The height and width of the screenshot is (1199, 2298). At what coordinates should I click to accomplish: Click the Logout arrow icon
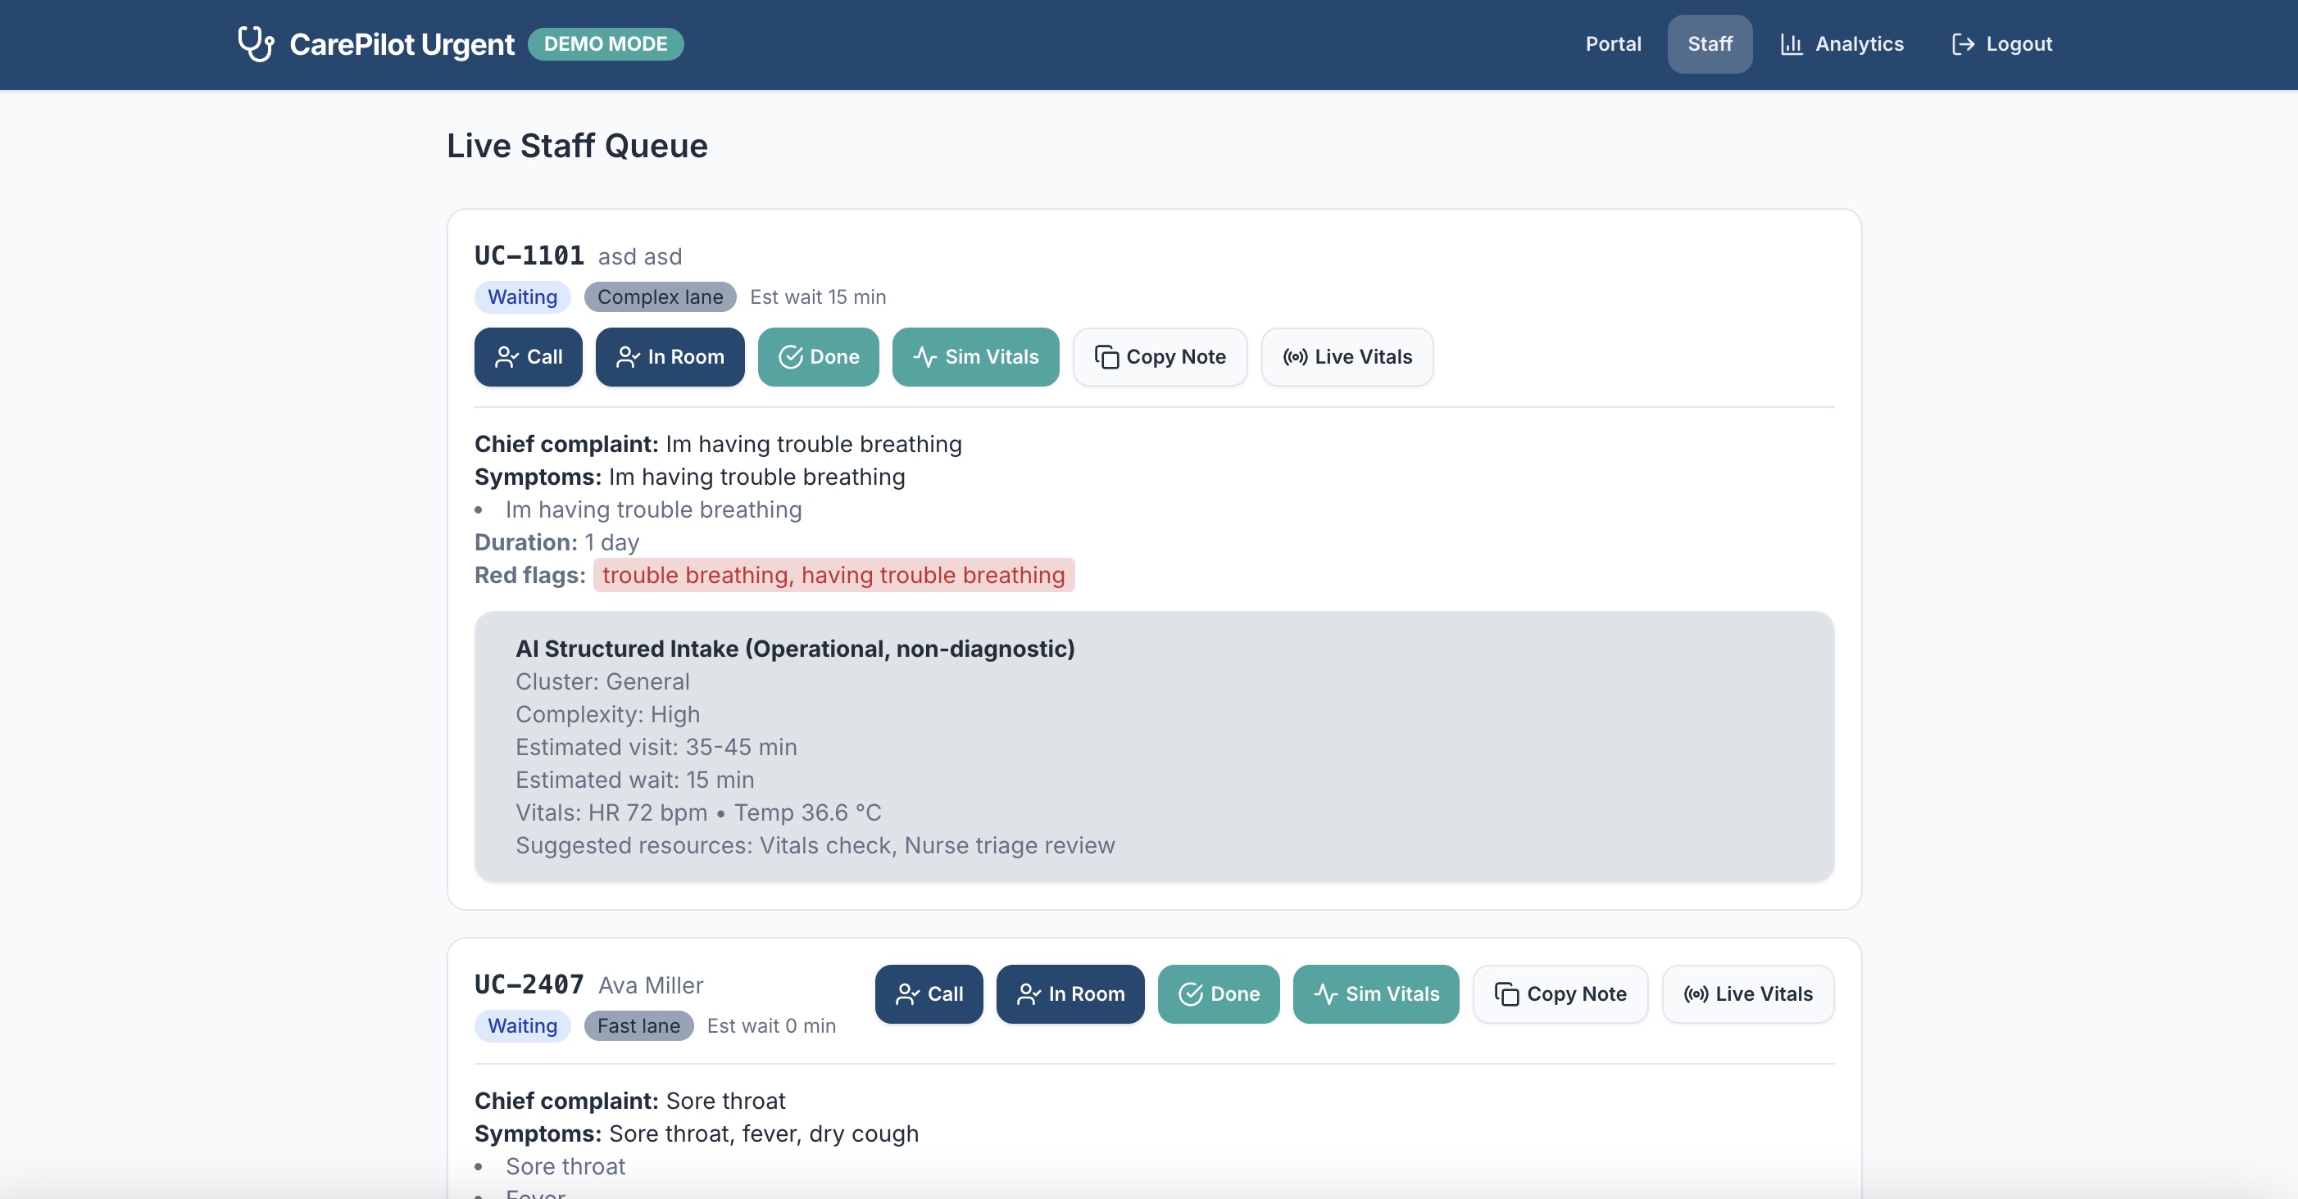(x=1963, y=43)
